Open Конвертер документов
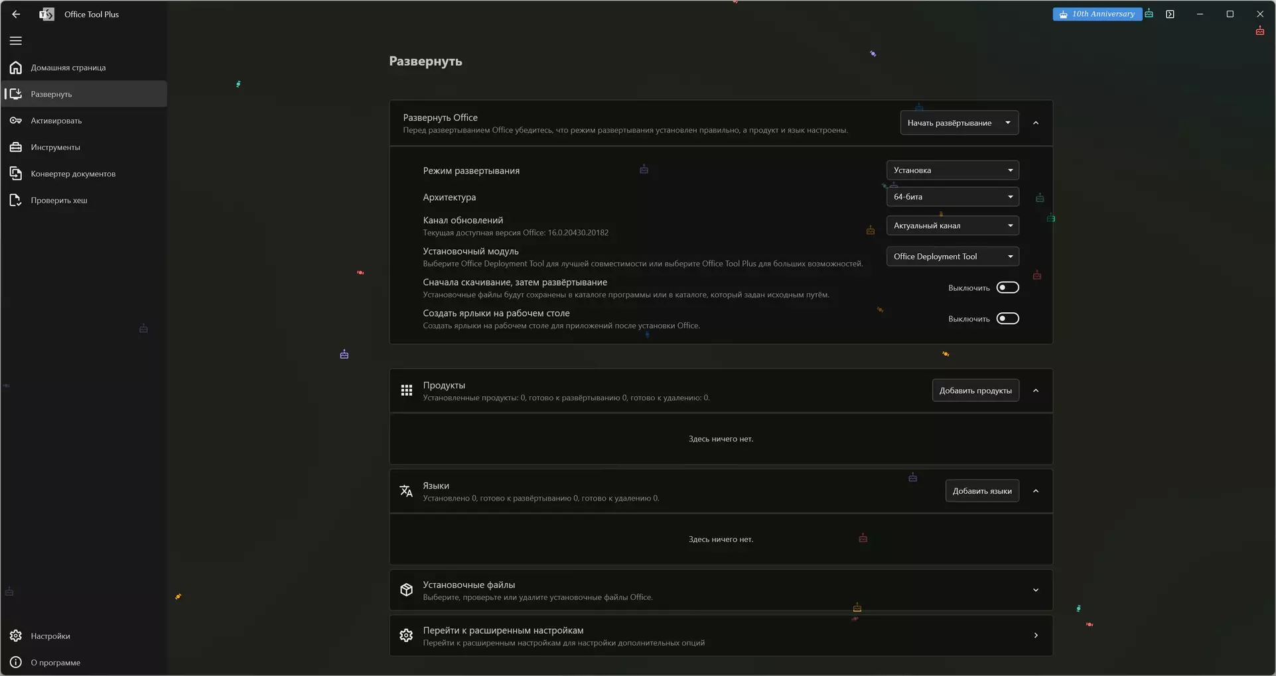This screenshot has width=1276, height=676. [x=84, y=174]
